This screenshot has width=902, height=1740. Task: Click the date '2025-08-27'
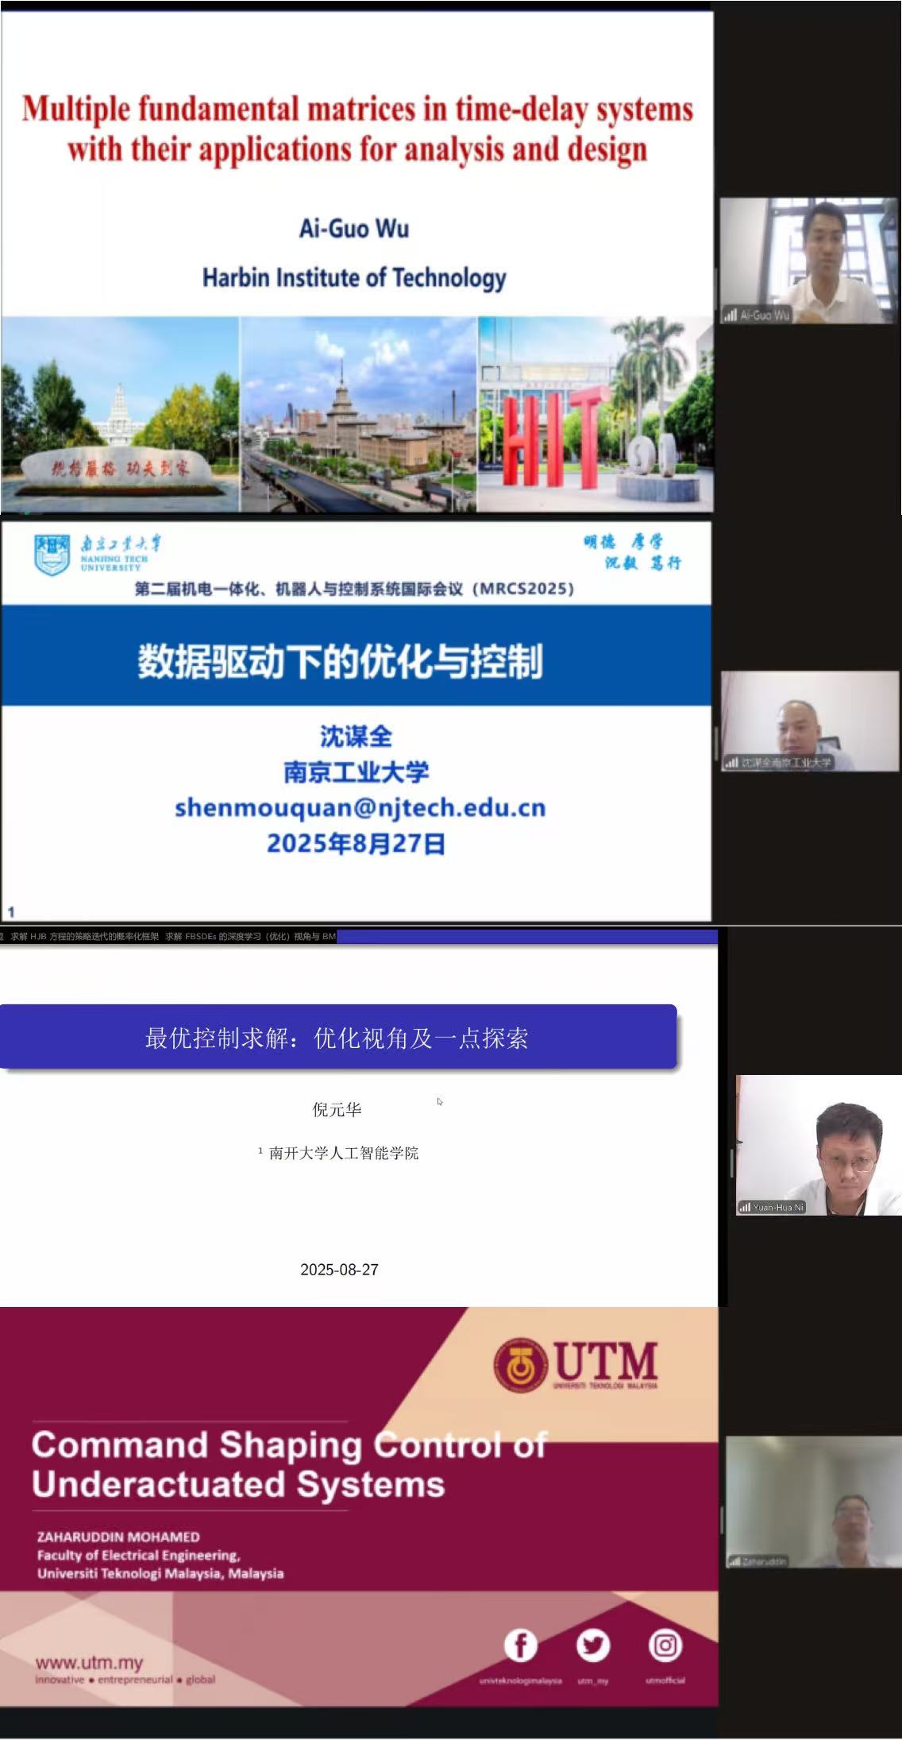[x=339, y=1270]
